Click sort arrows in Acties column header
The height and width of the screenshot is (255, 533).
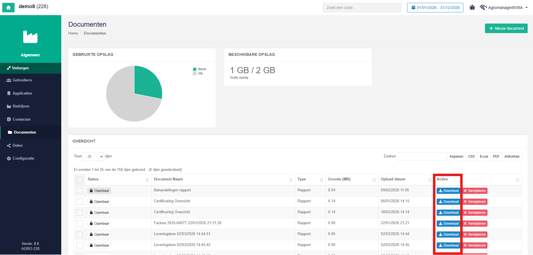click(x=518, y=180)
